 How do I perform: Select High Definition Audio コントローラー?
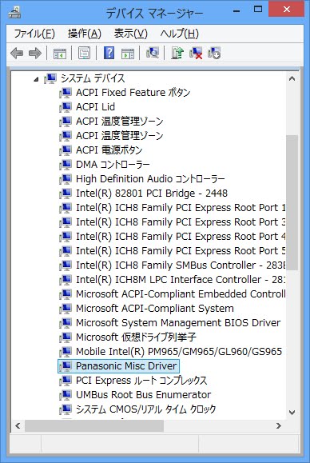(150, 179)
